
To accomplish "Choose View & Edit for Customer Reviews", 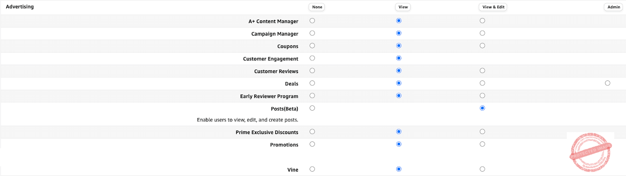I will pos(482,71).
